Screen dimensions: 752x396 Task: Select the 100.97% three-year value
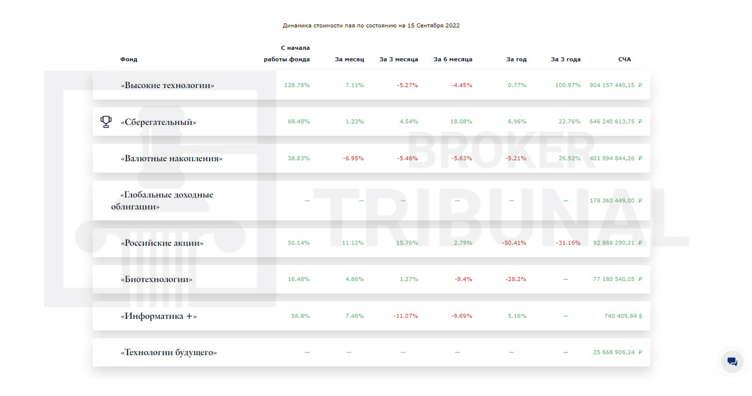click(x=568, y=85)
